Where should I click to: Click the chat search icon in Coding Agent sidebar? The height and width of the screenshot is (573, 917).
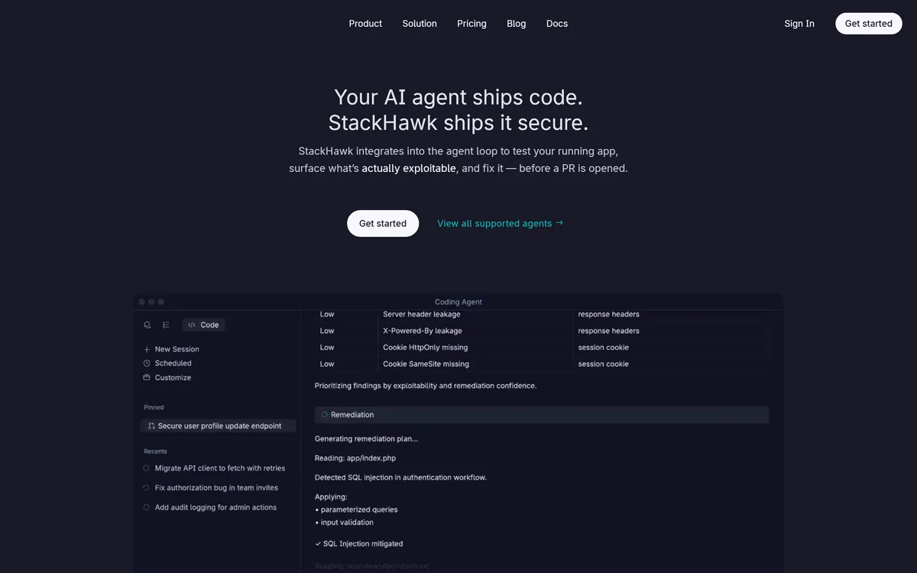(x=147, y=325)
